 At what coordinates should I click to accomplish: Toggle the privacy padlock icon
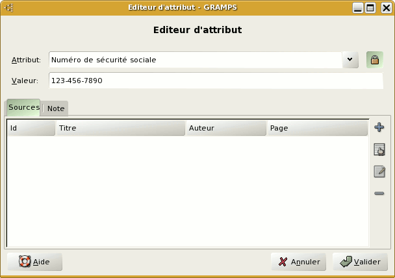(x=374, y=60)
